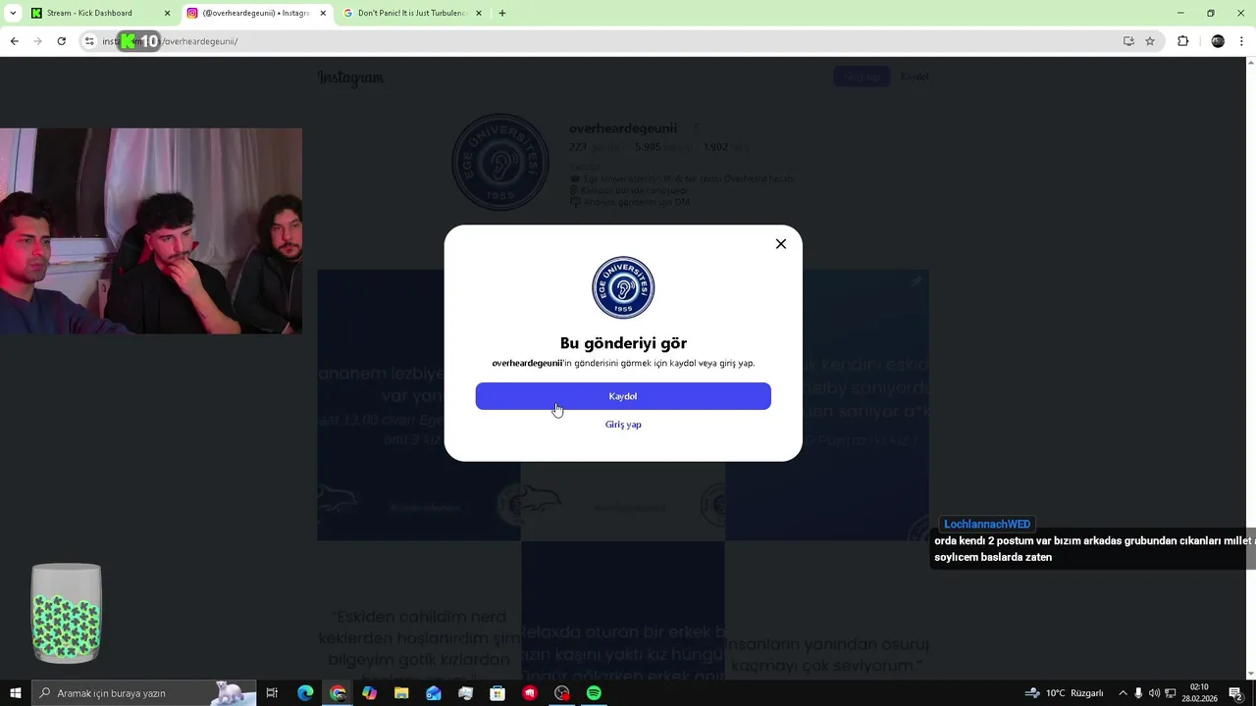The width and height of the screenshot is (1256, 706).
Task: Open File Explorer from taskbar
Action: click(401, 693)
